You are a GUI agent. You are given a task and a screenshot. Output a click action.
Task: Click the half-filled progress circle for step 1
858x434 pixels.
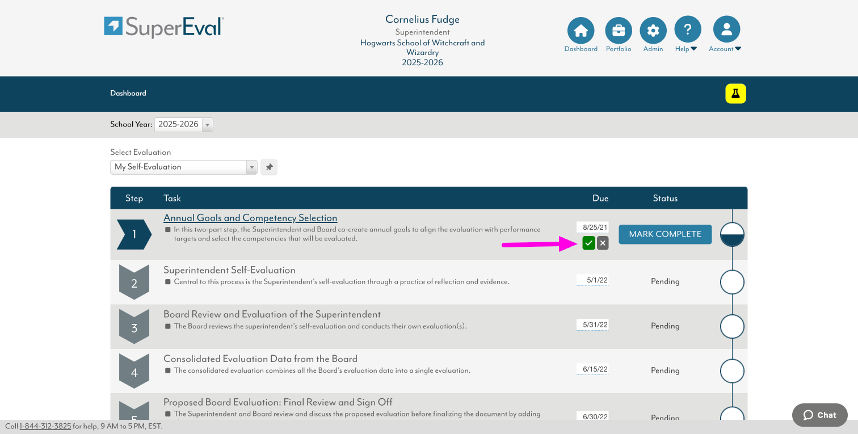[x=732, y=234]
